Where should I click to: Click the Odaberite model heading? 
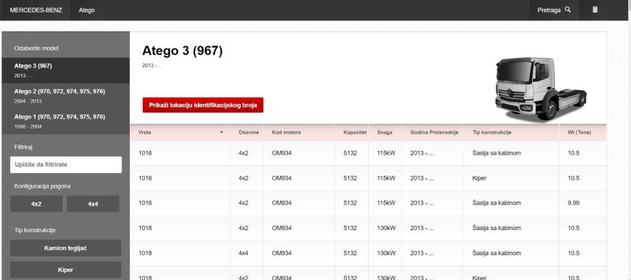coord(36,48)
